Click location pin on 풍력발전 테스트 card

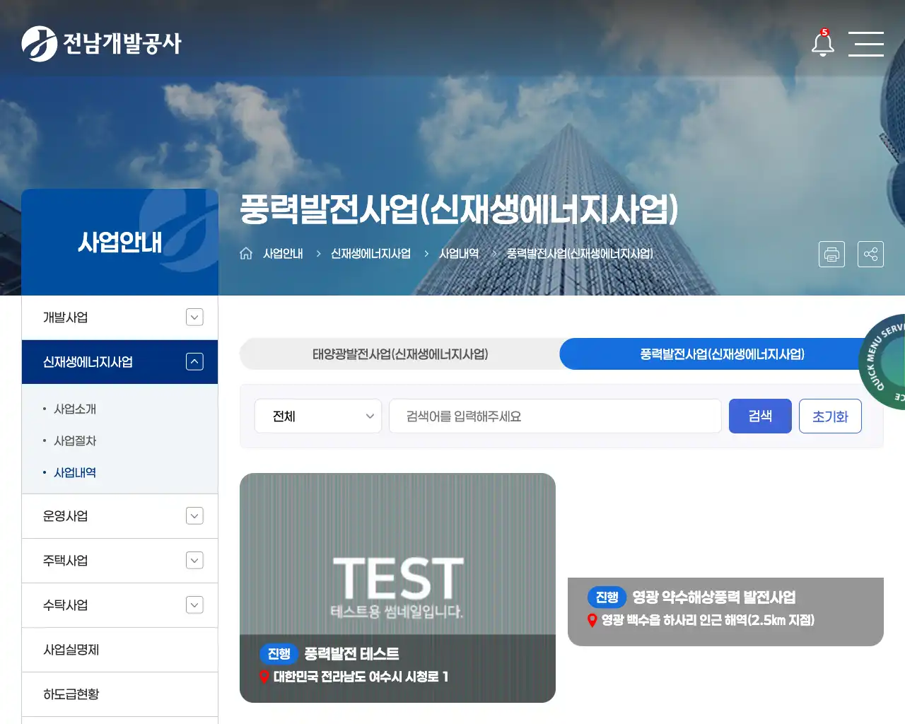264,677
